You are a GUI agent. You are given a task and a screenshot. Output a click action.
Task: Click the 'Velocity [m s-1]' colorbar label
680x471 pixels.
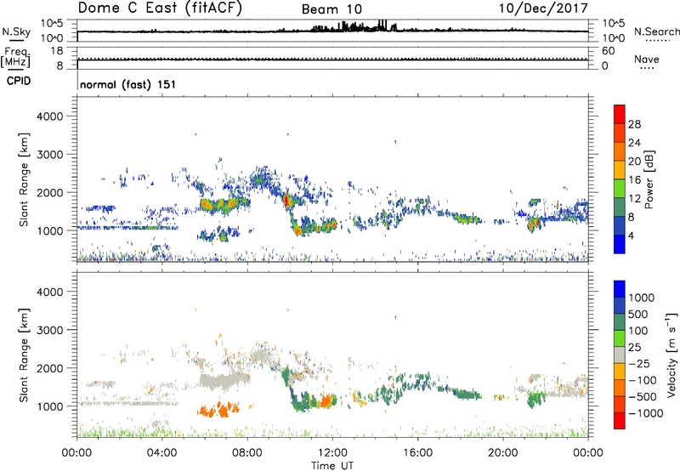point(671,355)
